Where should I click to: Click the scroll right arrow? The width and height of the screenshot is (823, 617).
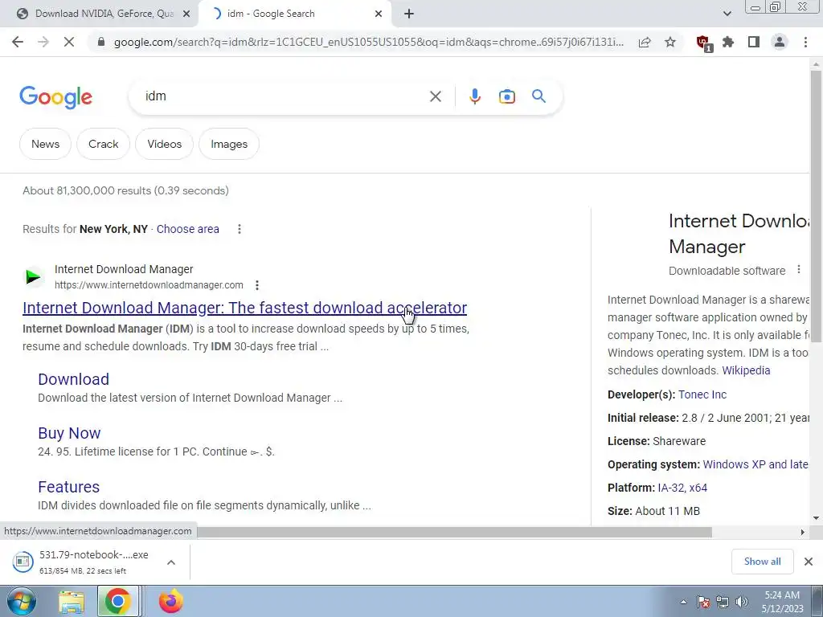tap(802, 532)
